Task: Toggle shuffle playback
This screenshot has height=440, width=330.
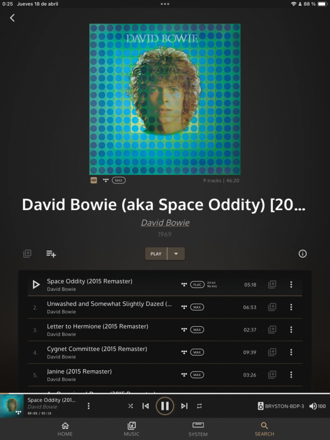Action: coord(130,406)
